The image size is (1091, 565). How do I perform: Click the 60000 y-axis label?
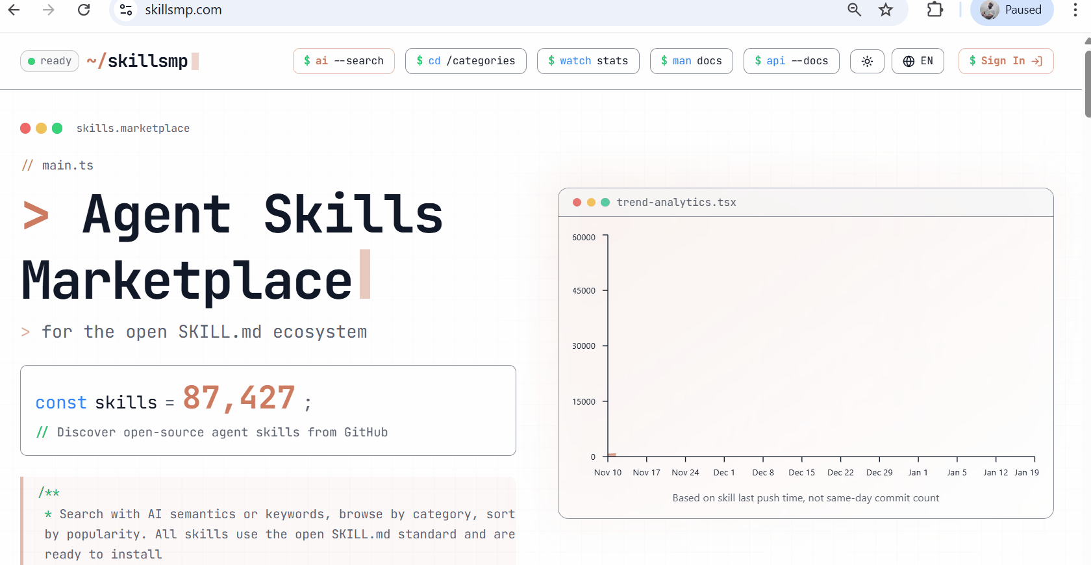pos(583,238)
